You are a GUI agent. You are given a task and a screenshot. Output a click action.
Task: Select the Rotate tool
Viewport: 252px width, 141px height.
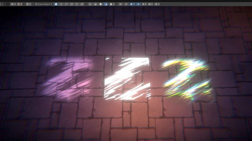coord(66,4)
